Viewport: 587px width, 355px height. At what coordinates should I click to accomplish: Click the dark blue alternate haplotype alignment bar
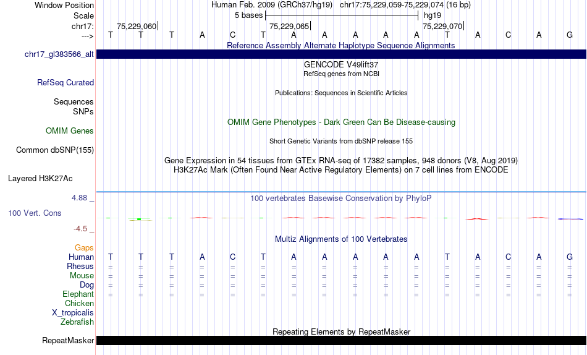point(341,54)
